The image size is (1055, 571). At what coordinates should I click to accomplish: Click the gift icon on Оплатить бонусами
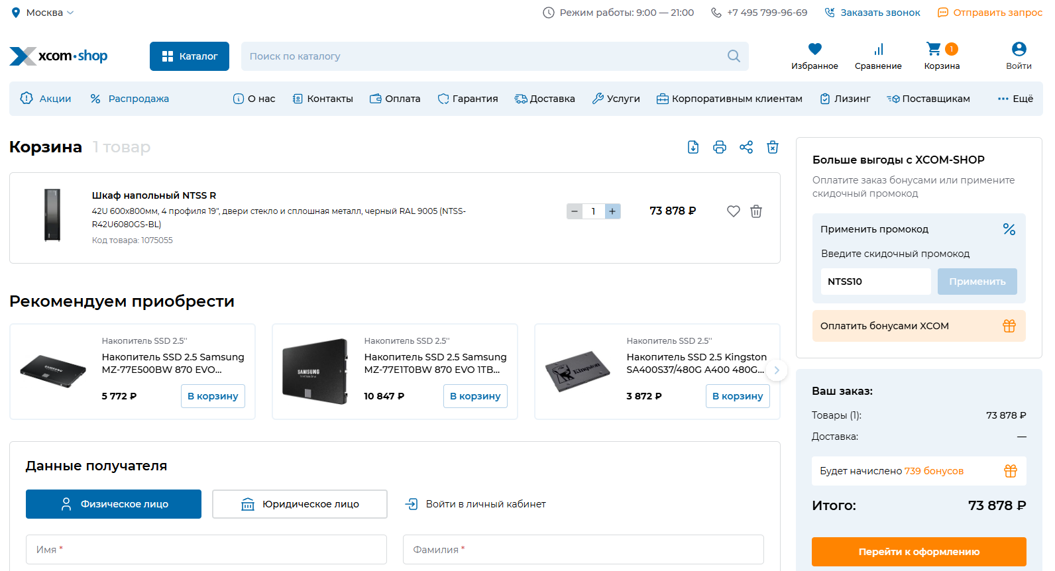[1009, 326]
